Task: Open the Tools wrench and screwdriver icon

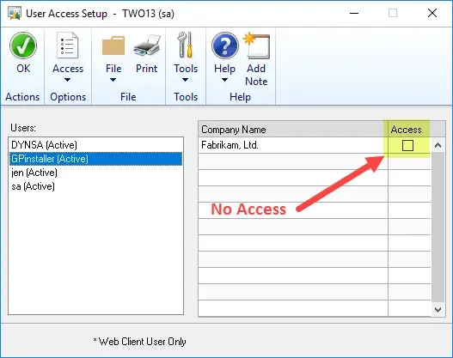Action: click(x=185, y=45)
